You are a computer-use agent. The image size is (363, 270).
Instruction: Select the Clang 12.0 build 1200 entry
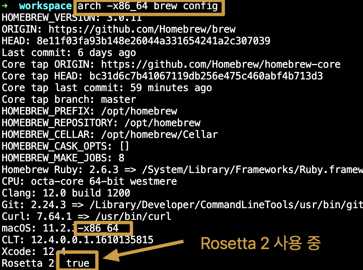pyautogui.click(x=67, y=193)
